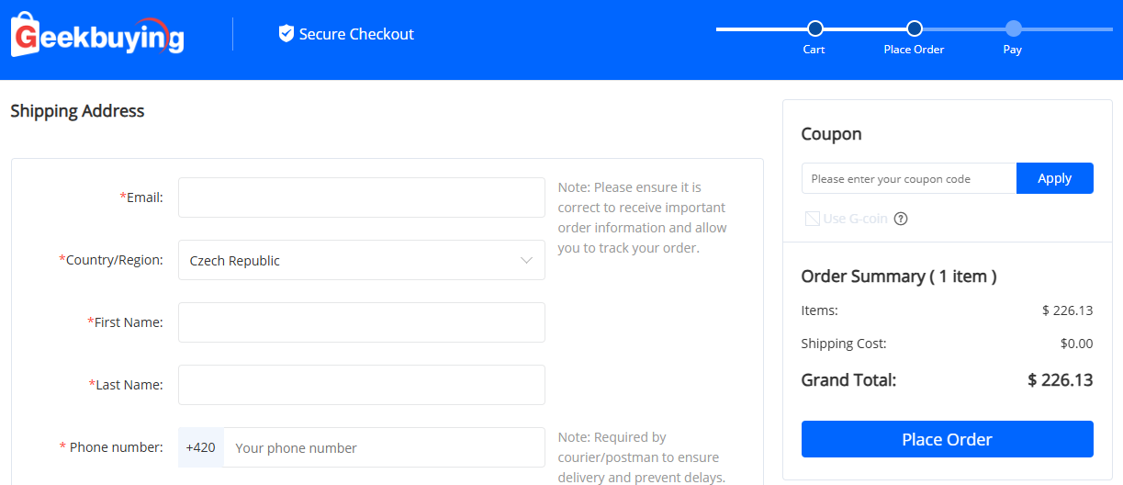Screen dimensions: 1123x485
Task: Open the Country/Region dropdown
Action: point(361,260)
